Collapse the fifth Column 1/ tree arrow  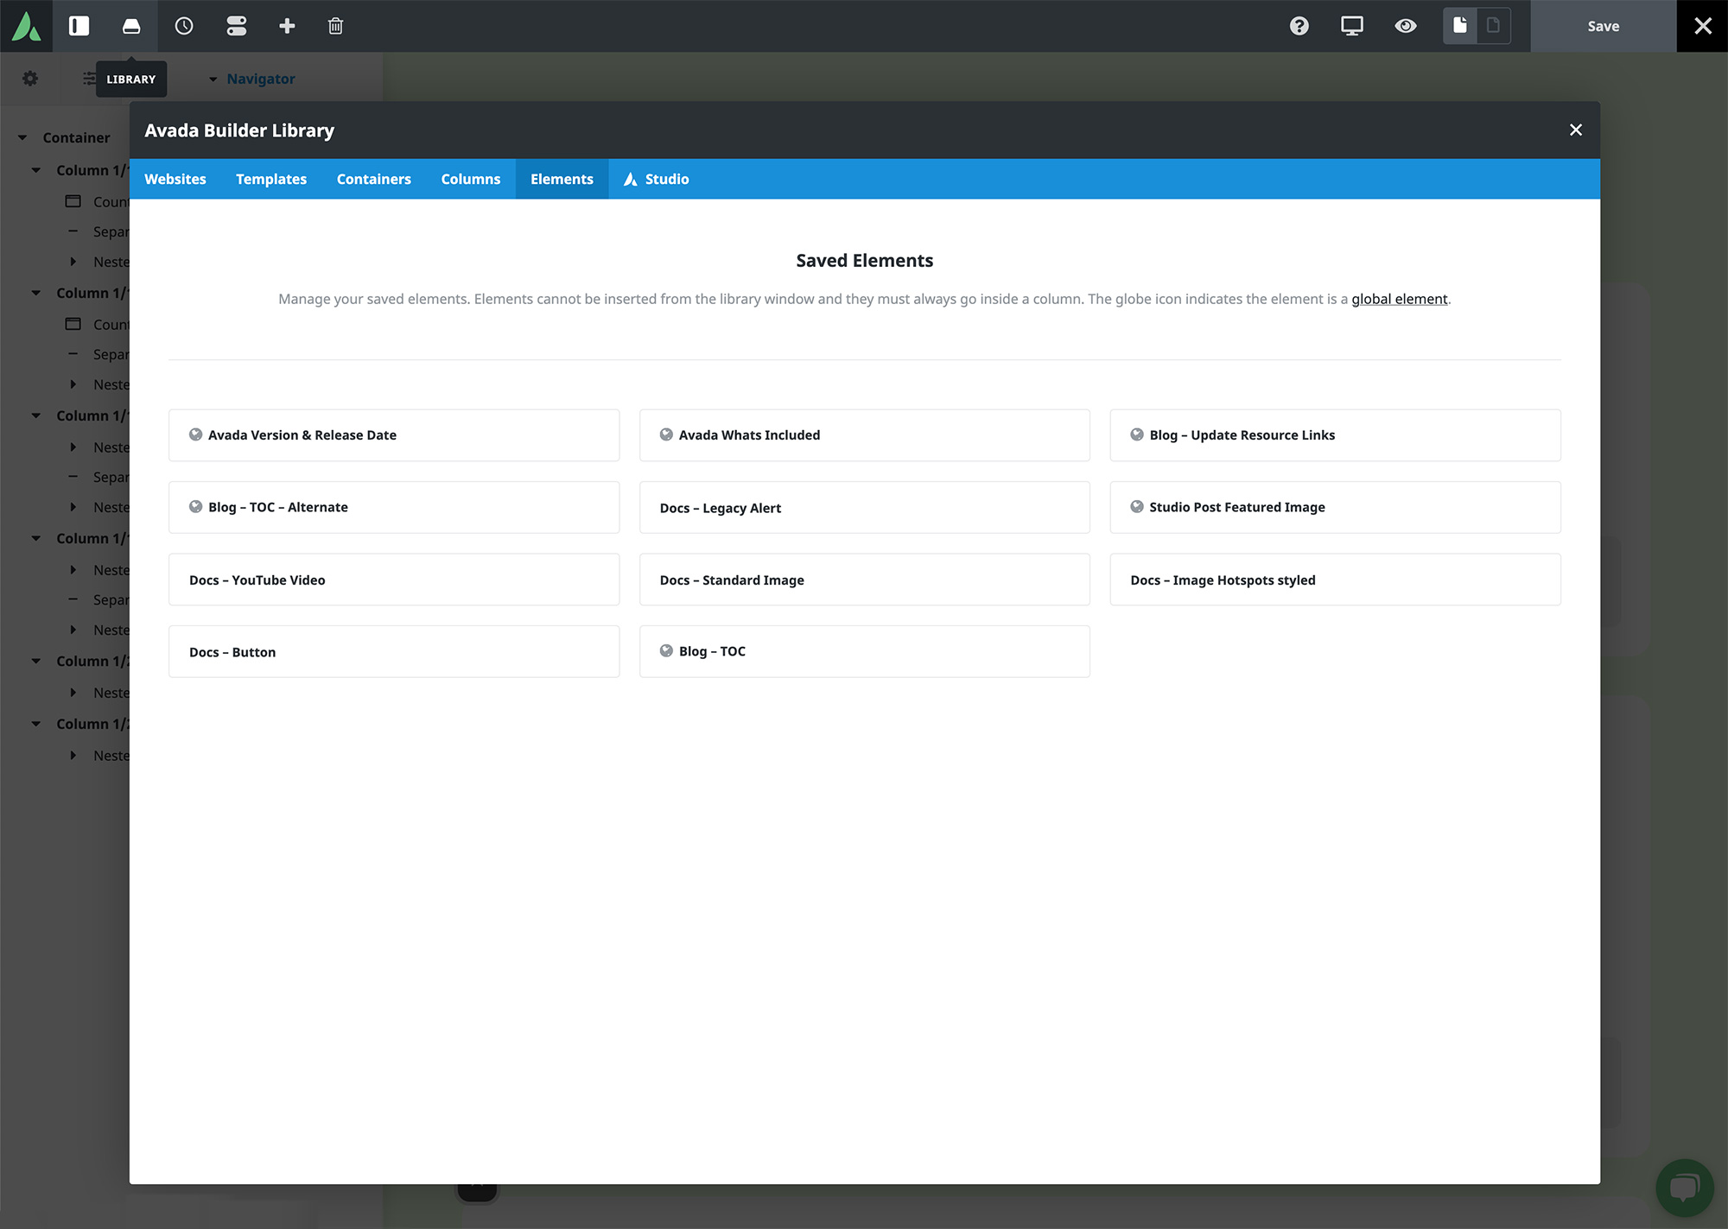click(36, 661)
